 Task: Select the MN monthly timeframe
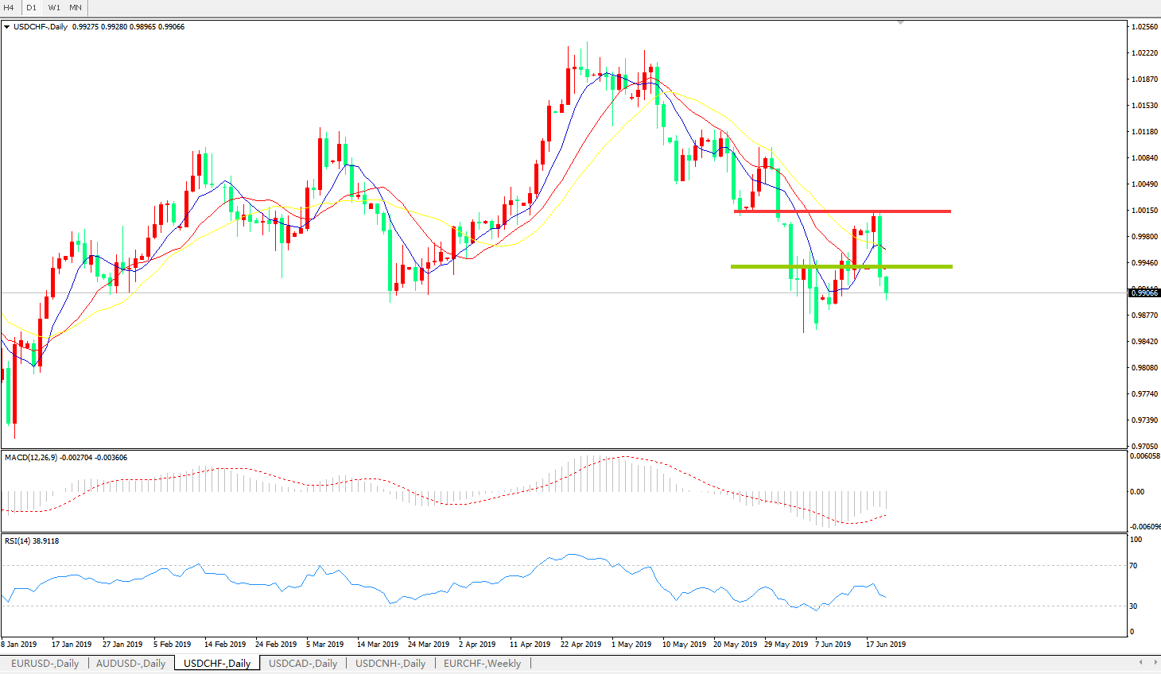click(76, 7)
